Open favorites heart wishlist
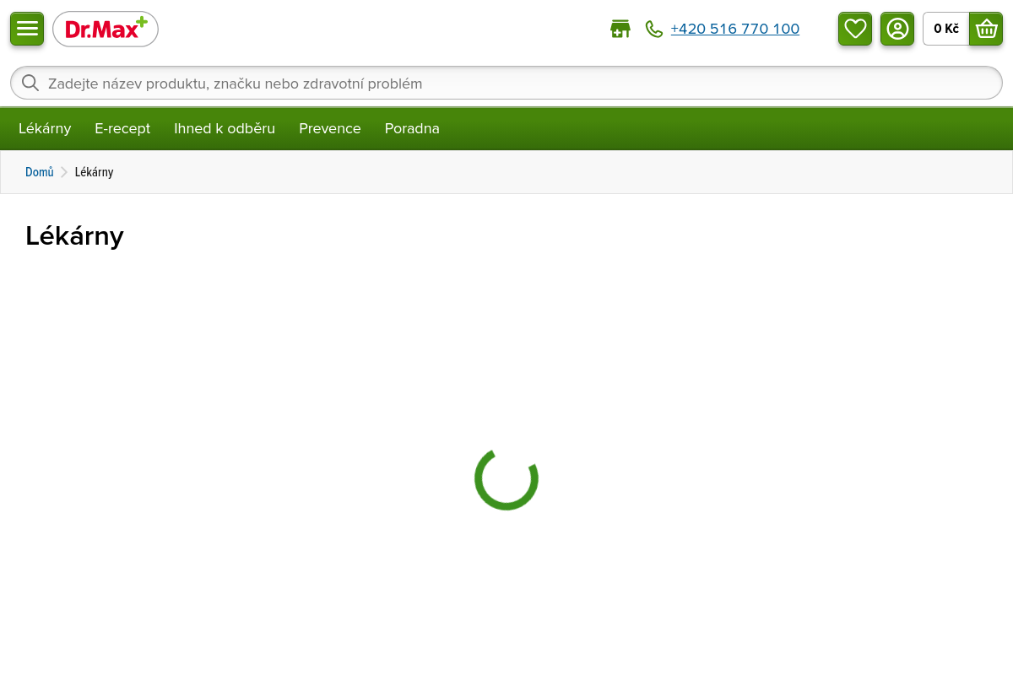Screen dimensions: 1013x675 (x=855, y=29)
